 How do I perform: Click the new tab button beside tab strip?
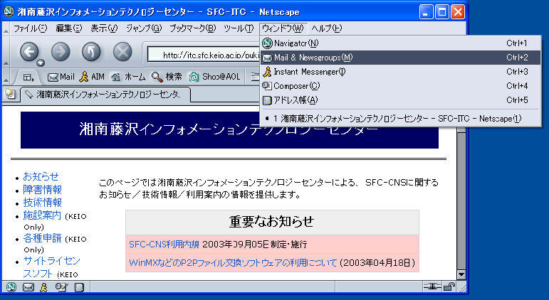click(11, 94)
